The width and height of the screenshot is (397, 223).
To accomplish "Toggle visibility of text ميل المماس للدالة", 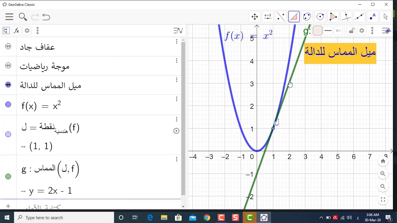I will (8, 85).
